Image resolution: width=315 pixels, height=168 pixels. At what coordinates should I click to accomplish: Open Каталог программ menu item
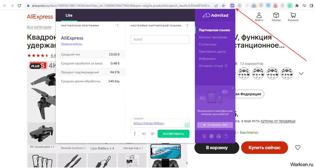click(x=213, y=37)
